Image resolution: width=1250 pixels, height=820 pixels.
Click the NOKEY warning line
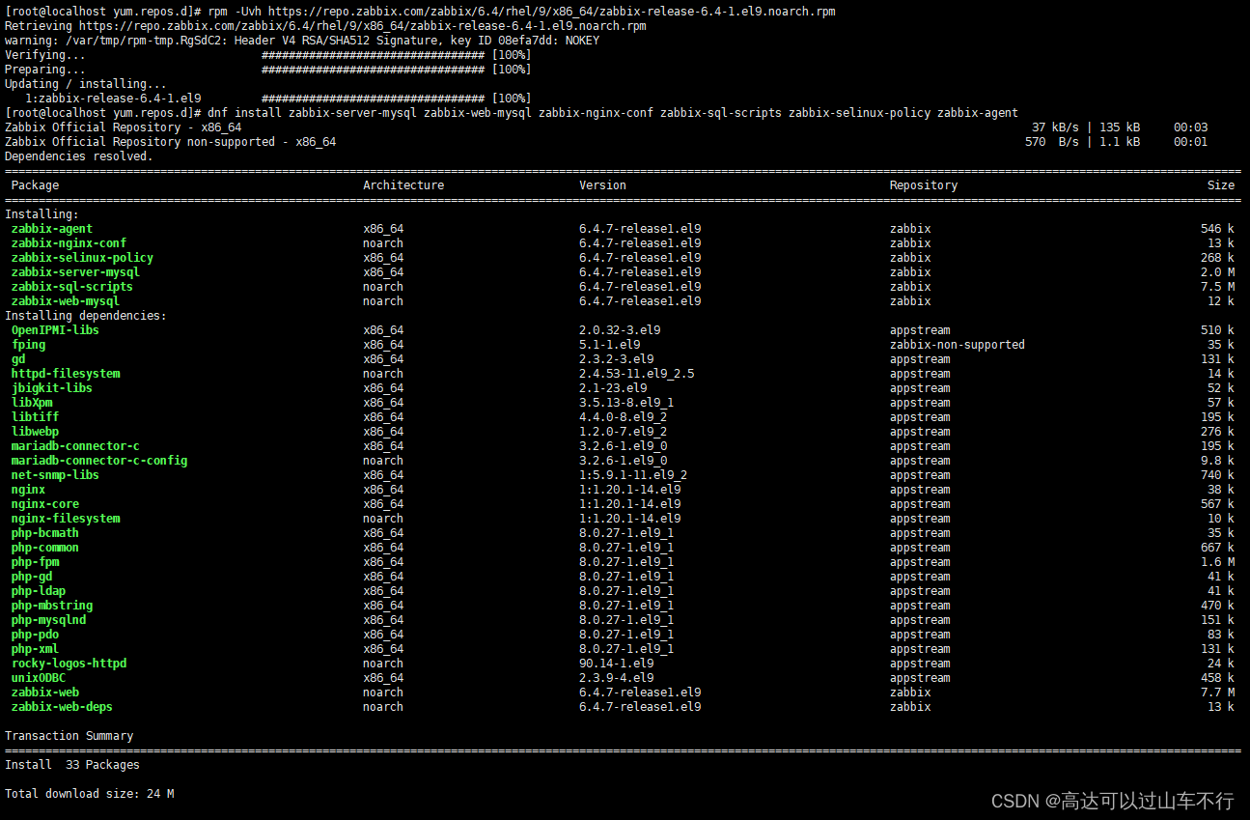[302, 41]
